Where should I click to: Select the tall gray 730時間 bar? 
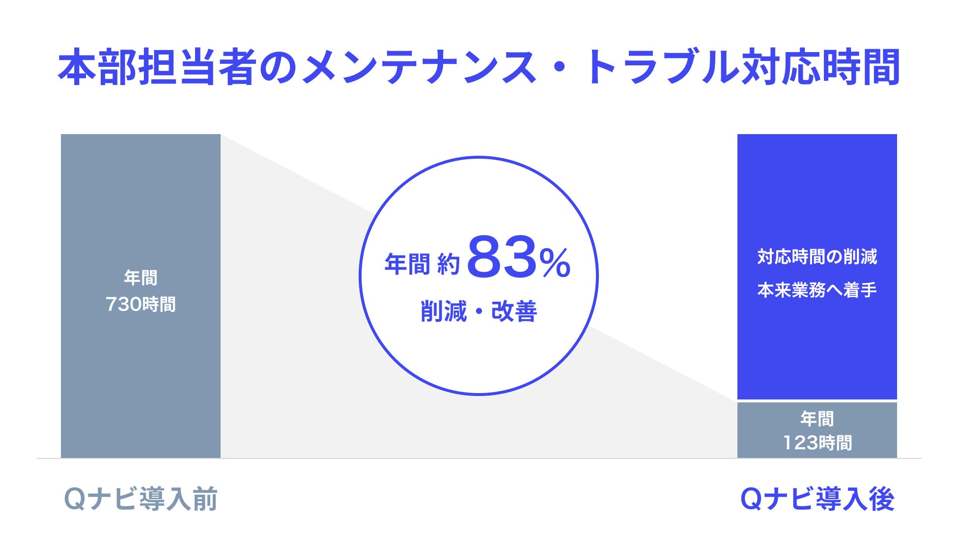pos(141,296)
